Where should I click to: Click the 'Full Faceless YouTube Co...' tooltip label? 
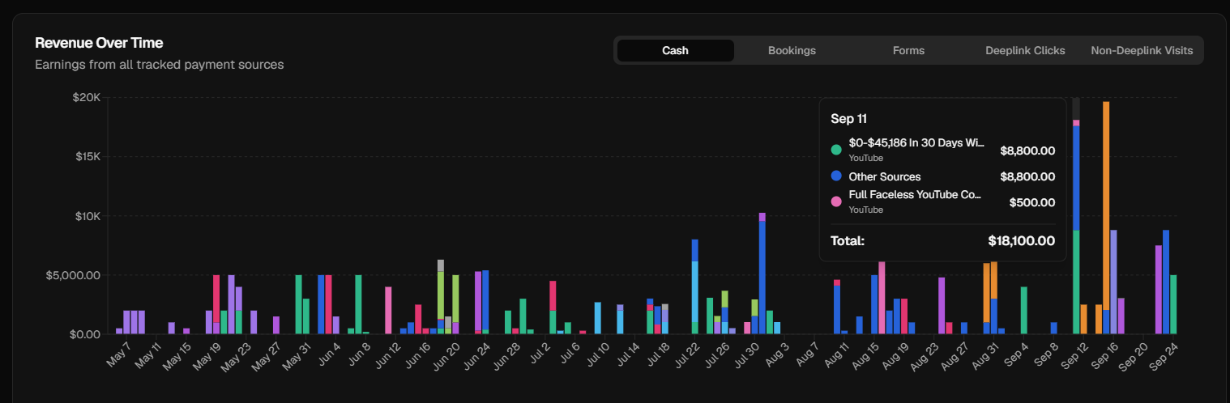915,195
